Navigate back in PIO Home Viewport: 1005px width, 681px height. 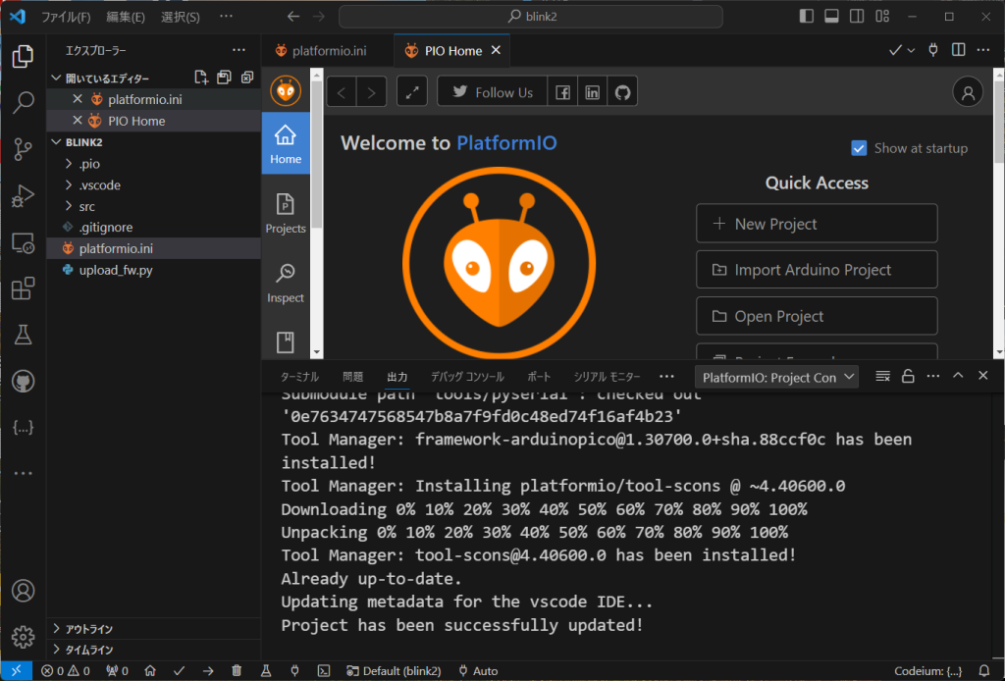342,92
